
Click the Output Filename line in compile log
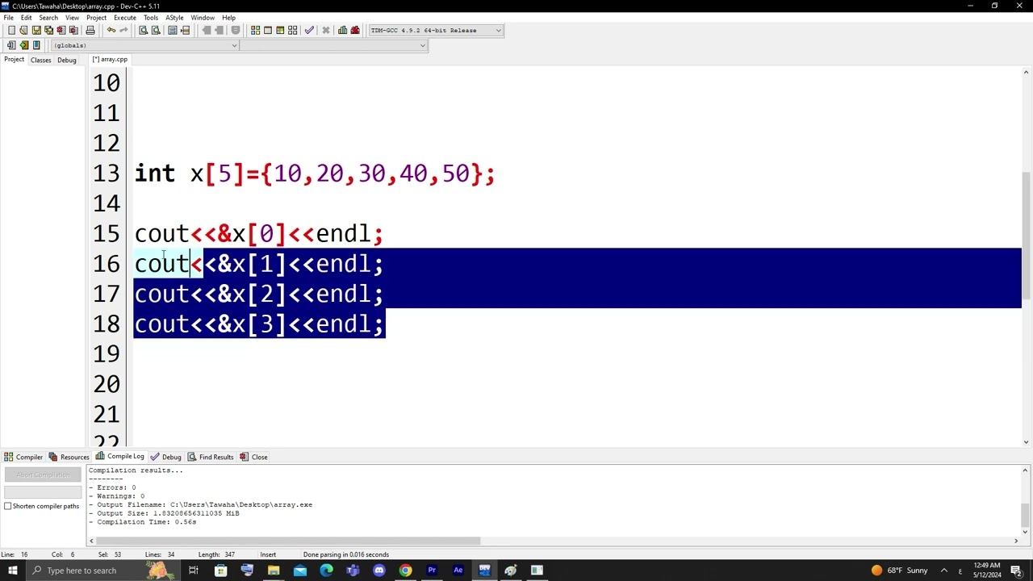[200, 505]
